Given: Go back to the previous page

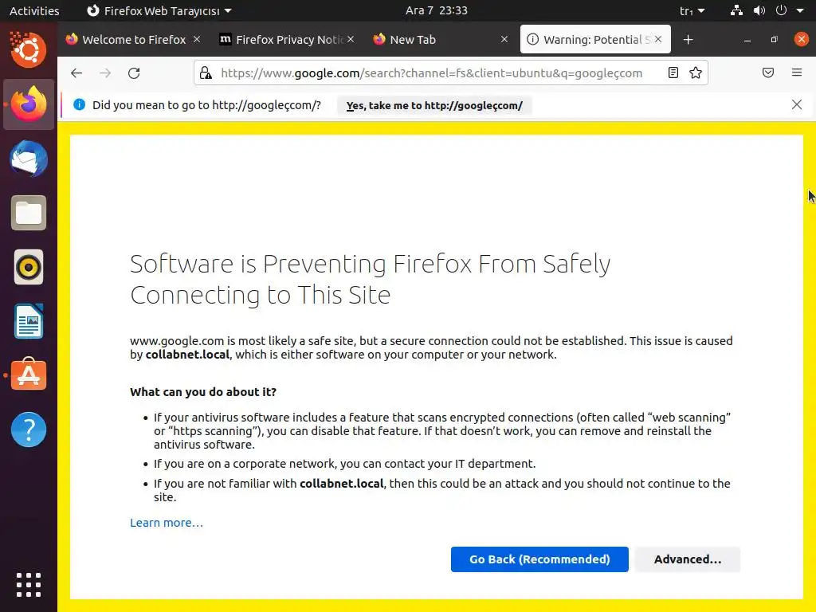Looking at the screenshot, I should pyautogui.click(x=76, y=73).
